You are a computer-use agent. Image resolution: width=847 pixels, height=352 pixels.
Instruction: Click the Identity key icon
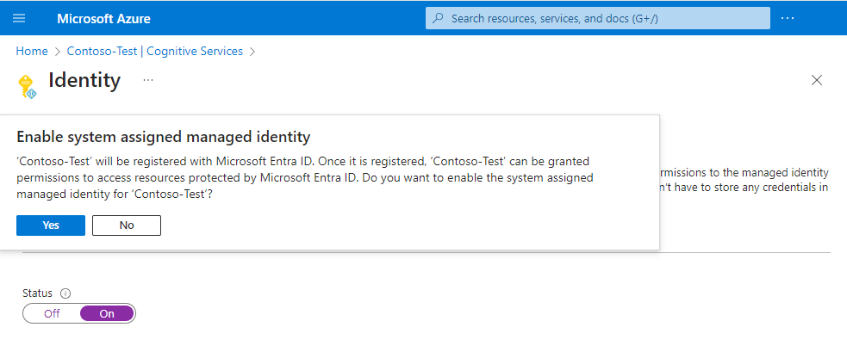point(27,86)
